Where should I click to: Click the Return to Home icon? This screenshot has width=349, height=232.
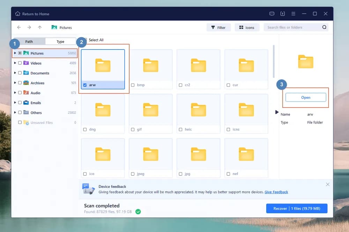(x=18, y=14)
